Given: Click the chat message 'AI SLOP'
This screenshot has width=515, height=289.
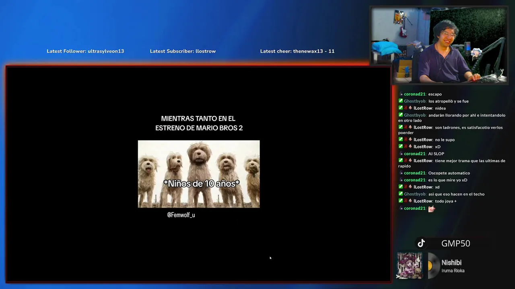Looking at the screenshot, I should click(436, 154).
